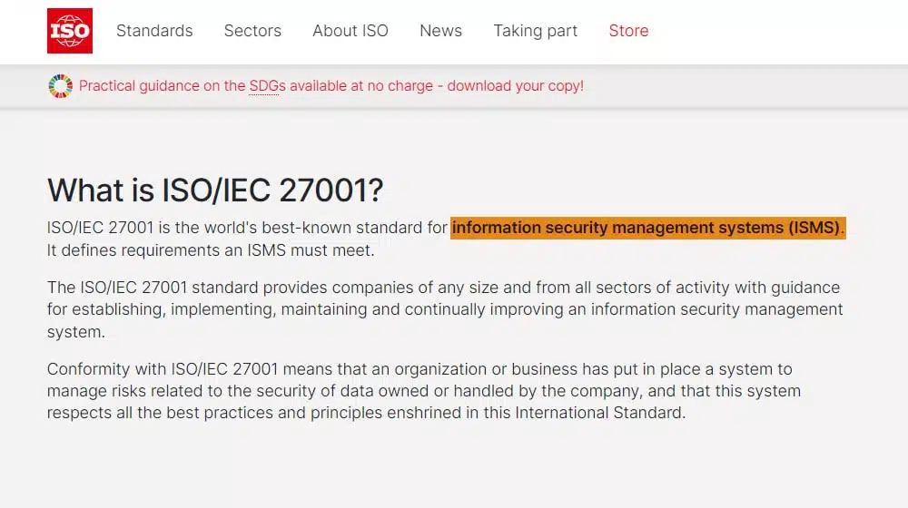Go to the News section
This screenshot has height=508, width=908.
[x=440, y=31]
